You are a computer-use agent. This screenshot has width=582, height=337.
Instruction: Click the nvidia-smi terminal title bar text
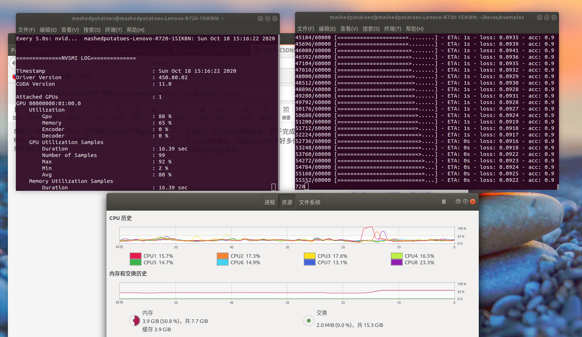tap(147, 18)
